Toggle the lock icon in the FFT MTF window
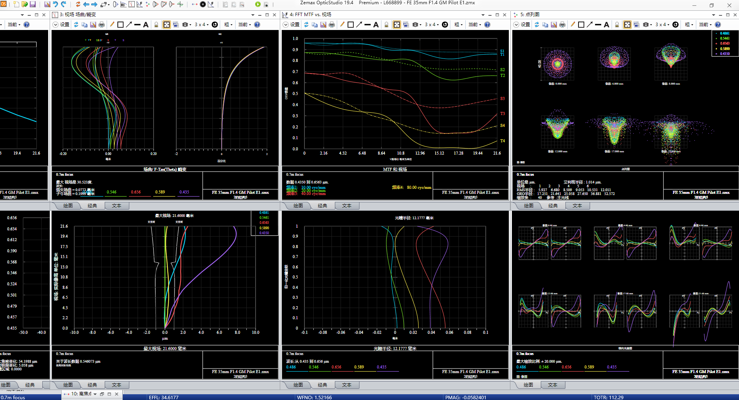This screenshot has height=400, width=739. click(386, 25)
